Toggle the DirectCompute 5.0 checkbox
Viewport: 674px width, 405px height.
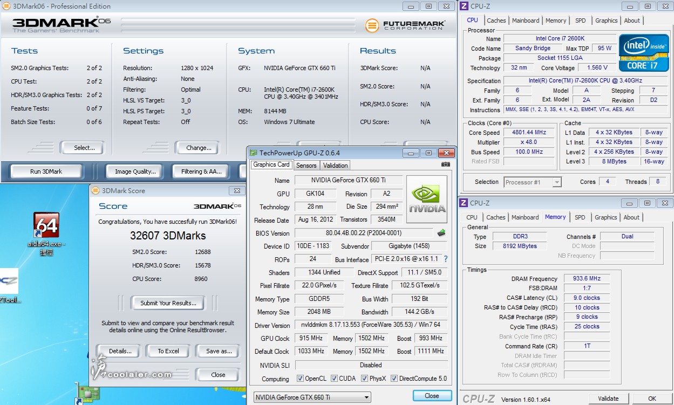[x=394, y=379]
